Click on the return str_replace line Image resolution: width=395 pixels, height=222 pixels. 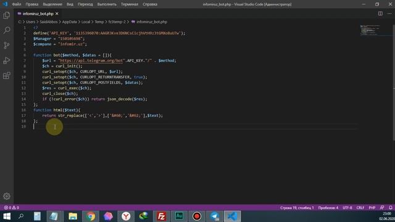[102, 115]
